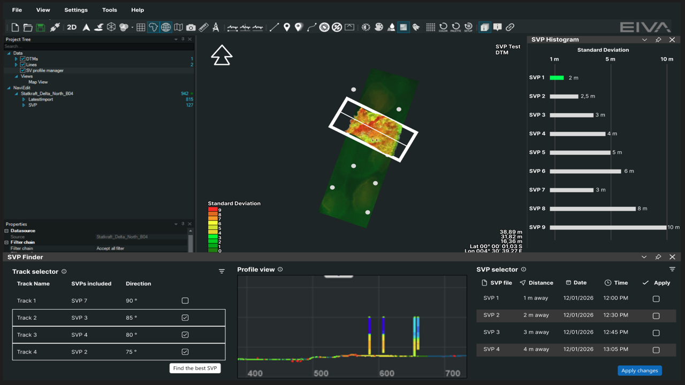Image resolution: width=685 pixels, height=385 pixels.
Task: Open the painter's palette icon
Action: click(x=379, y=27)
